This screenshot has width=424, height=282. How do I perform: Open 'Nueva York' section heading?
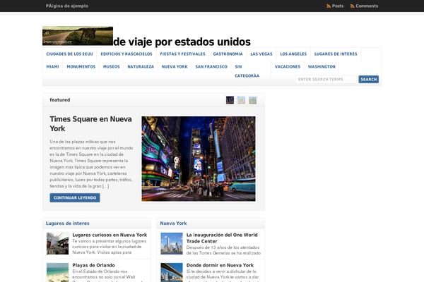173,223
